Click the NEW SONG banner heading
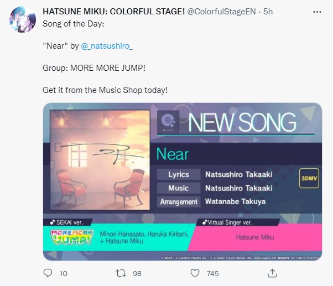333x286 pixels. tap(242, 123)
